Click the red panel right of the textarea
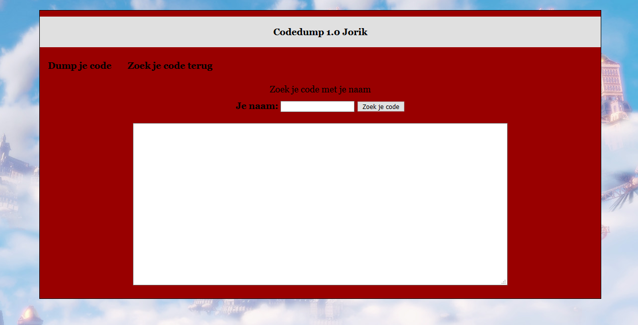 click(554, 201)
